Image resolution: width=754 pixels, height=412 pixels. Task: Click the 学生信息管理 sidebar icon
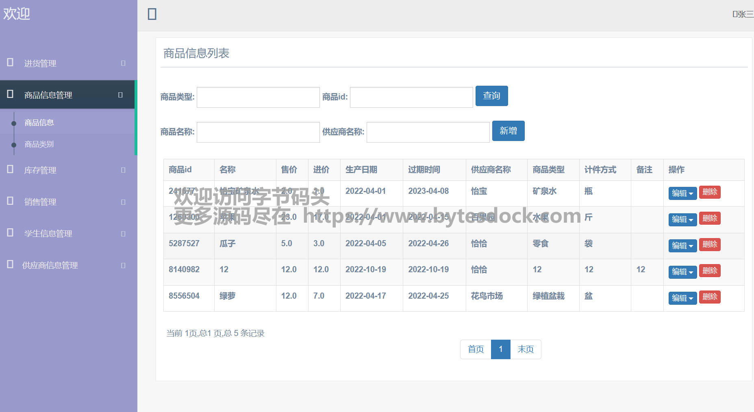click(11, 233)
